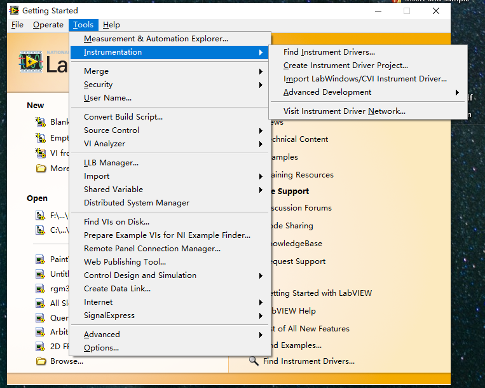Open the F:\ recent file icon

point(40,216)
